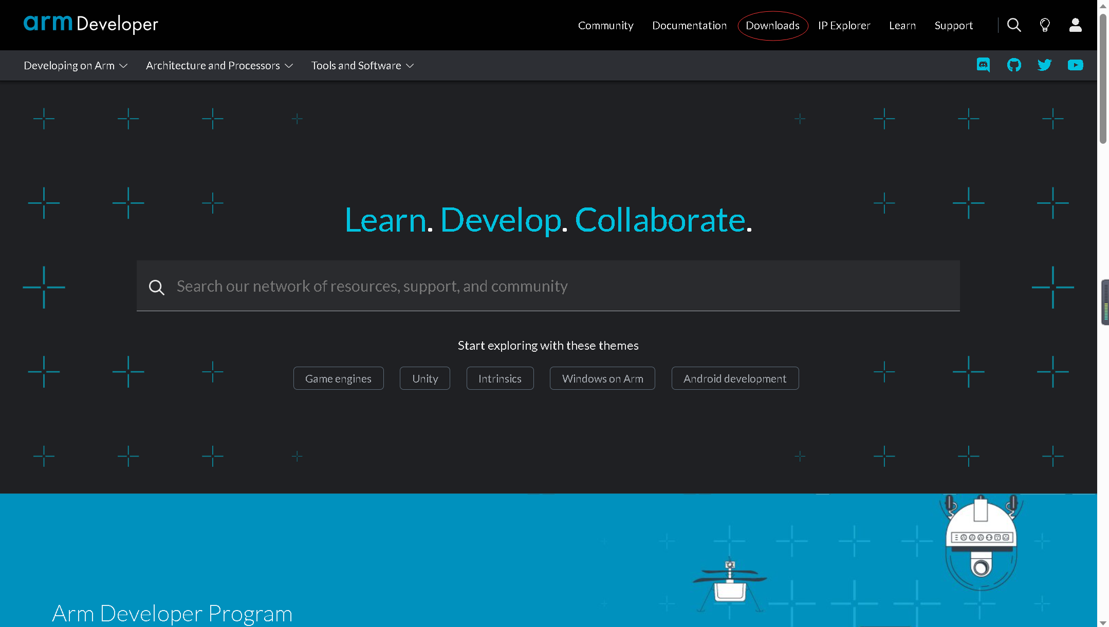The image size is (1109, 627).
Task: Select the Windows on Arm theme tag
Action: point(602,378)
